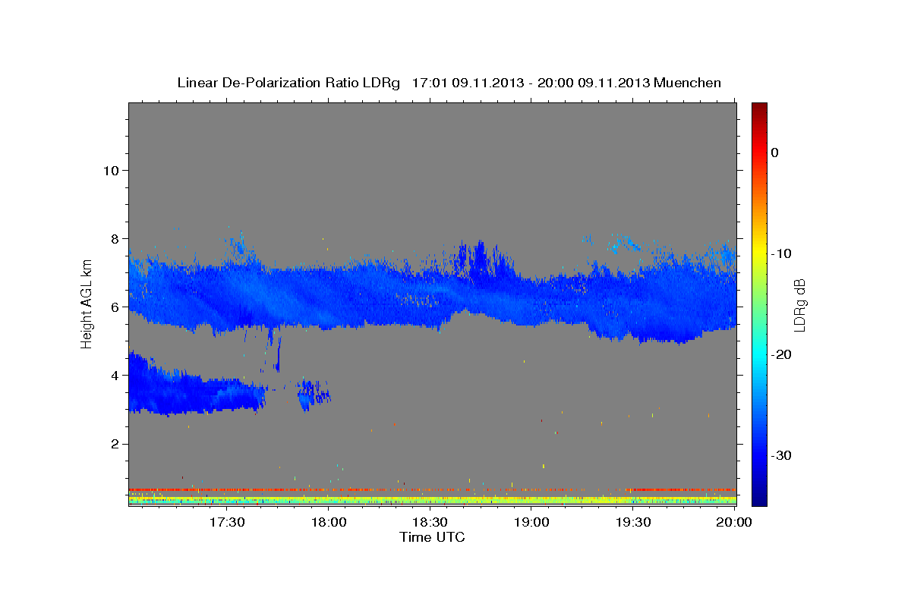The height and width of the screenshot is (607, 911).
Task: Click the 19:00 time tick label
Action: coord(531,522)
